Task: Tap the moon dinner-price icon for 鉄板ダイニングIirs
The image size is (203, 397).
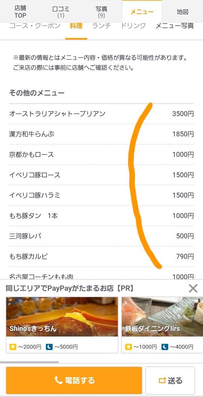Action: (x=165, y=347)
